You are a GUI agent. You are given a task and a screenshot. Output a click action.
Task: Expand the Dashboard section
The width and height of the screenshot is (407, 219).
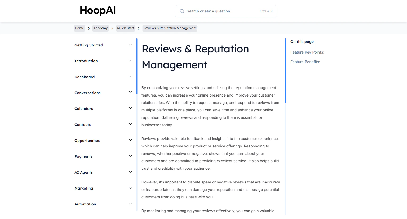130,76
